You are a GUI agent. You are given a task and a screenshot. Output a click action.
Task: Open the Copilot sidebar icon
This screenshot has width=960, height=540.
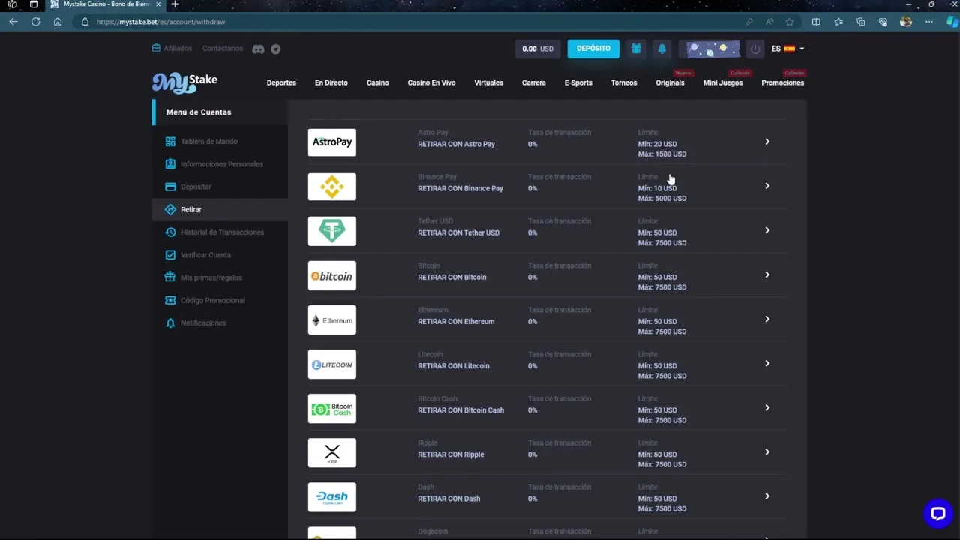pyautogui.click(x=952, y=22)
